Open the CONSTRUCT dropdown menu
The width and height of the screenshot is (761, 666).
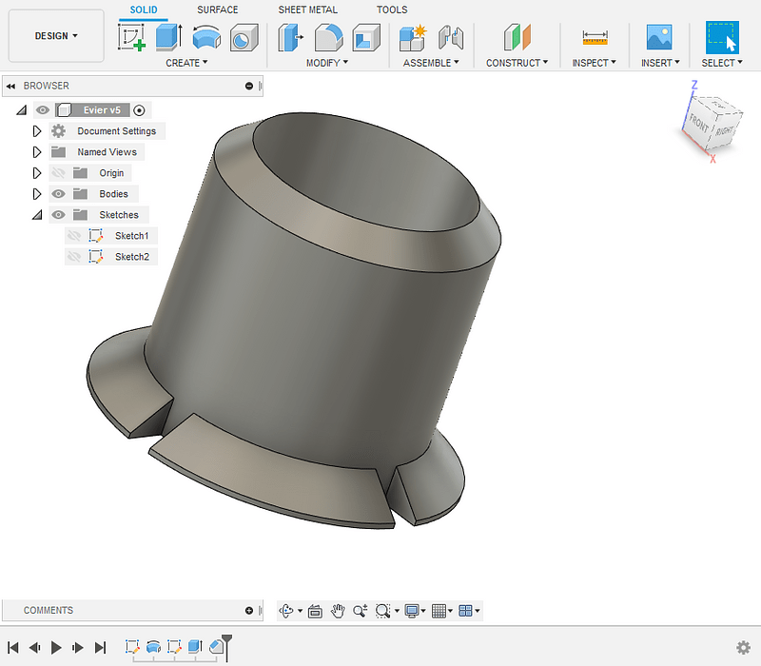517,63
